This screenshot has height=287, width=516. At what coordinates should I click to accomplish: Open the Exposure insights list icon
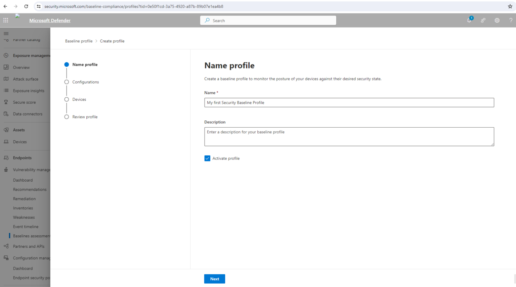(x=6, y=90)
